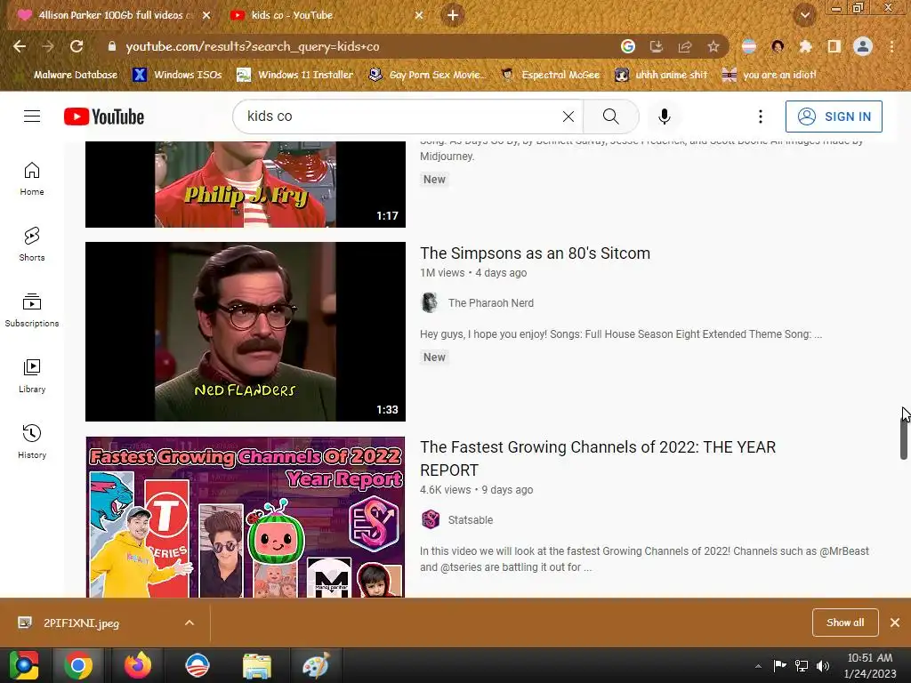Image resolution: width=911 pixels, height=683 pixels.
Task: Open History in the sidebar
Action: (x=32, y=441)
